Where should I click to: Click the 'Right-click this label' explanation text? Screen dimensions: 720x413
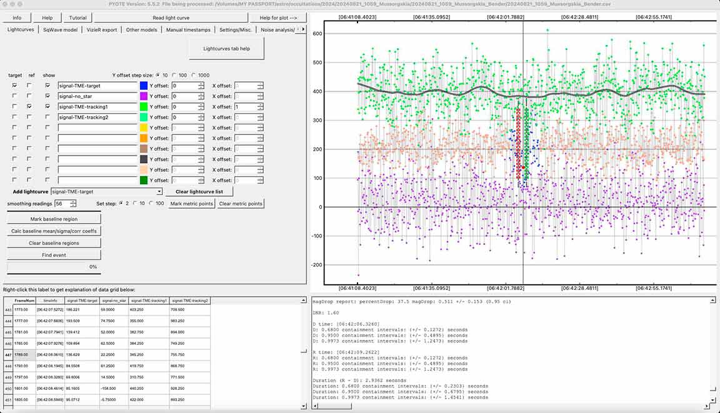69,290
